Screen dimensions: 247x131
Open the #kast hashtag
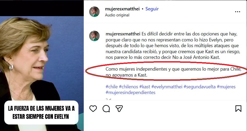click(144, 87)
